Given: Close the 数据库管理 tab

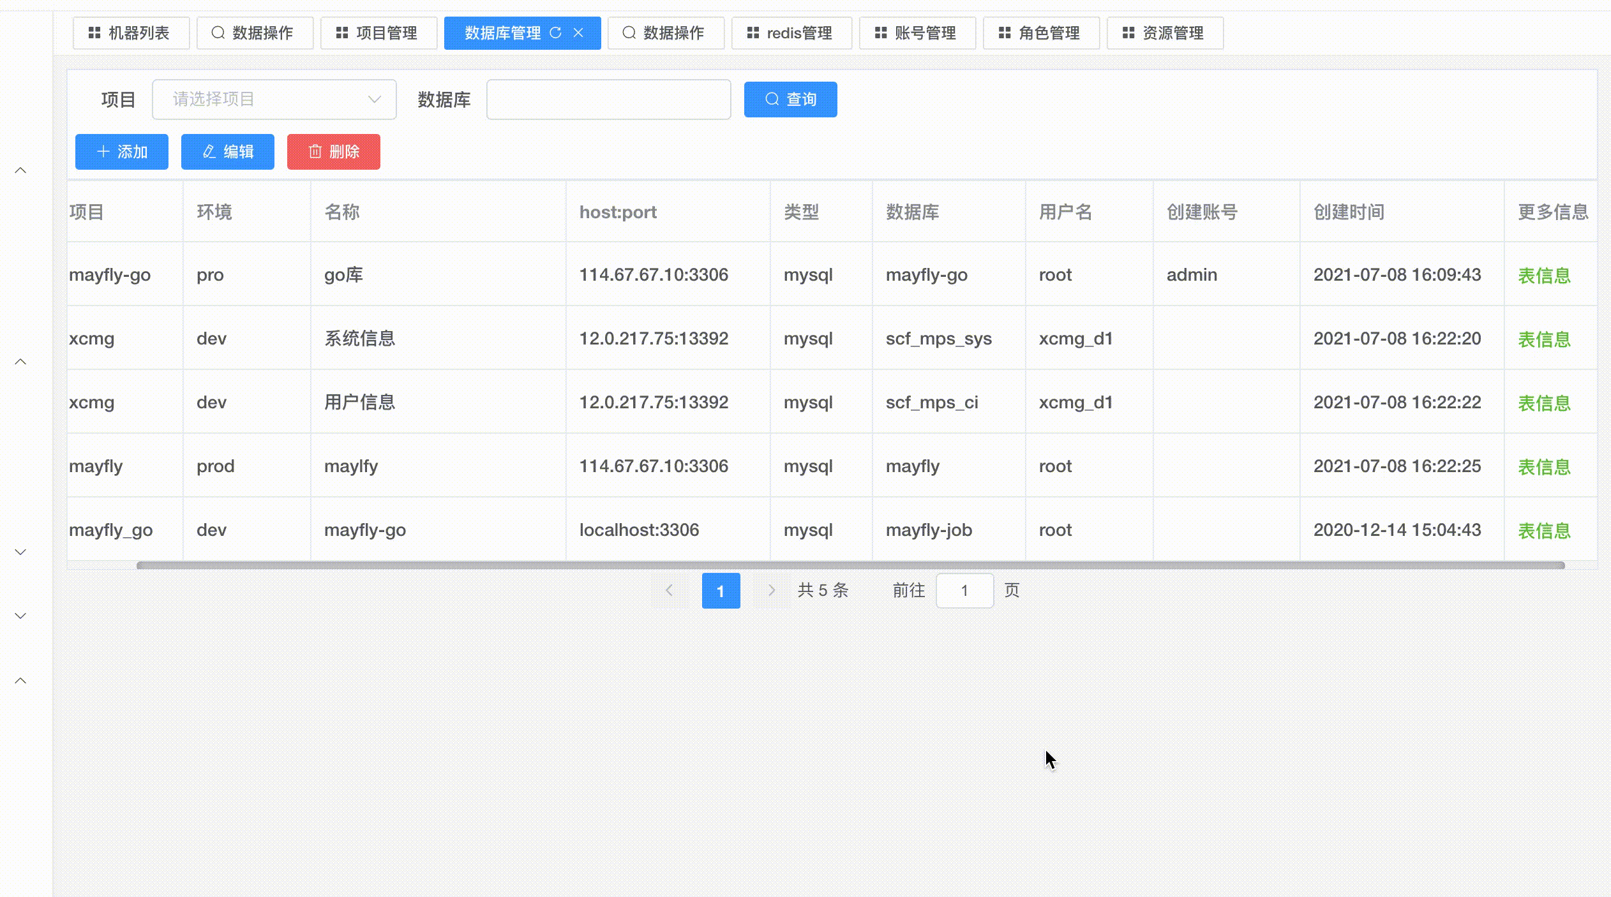Looking at the screenshot, I should 580,33.
